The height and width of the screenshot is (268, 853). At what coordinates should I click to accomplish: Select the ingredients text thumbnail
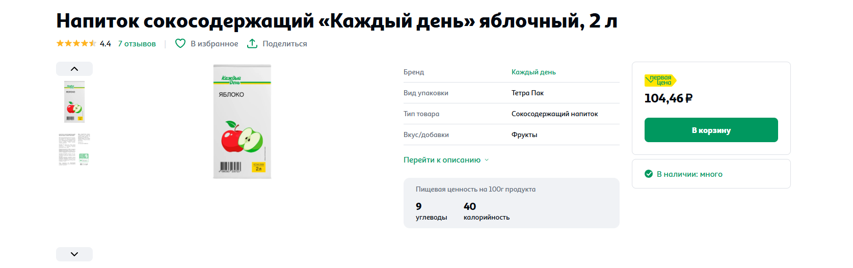74,149
